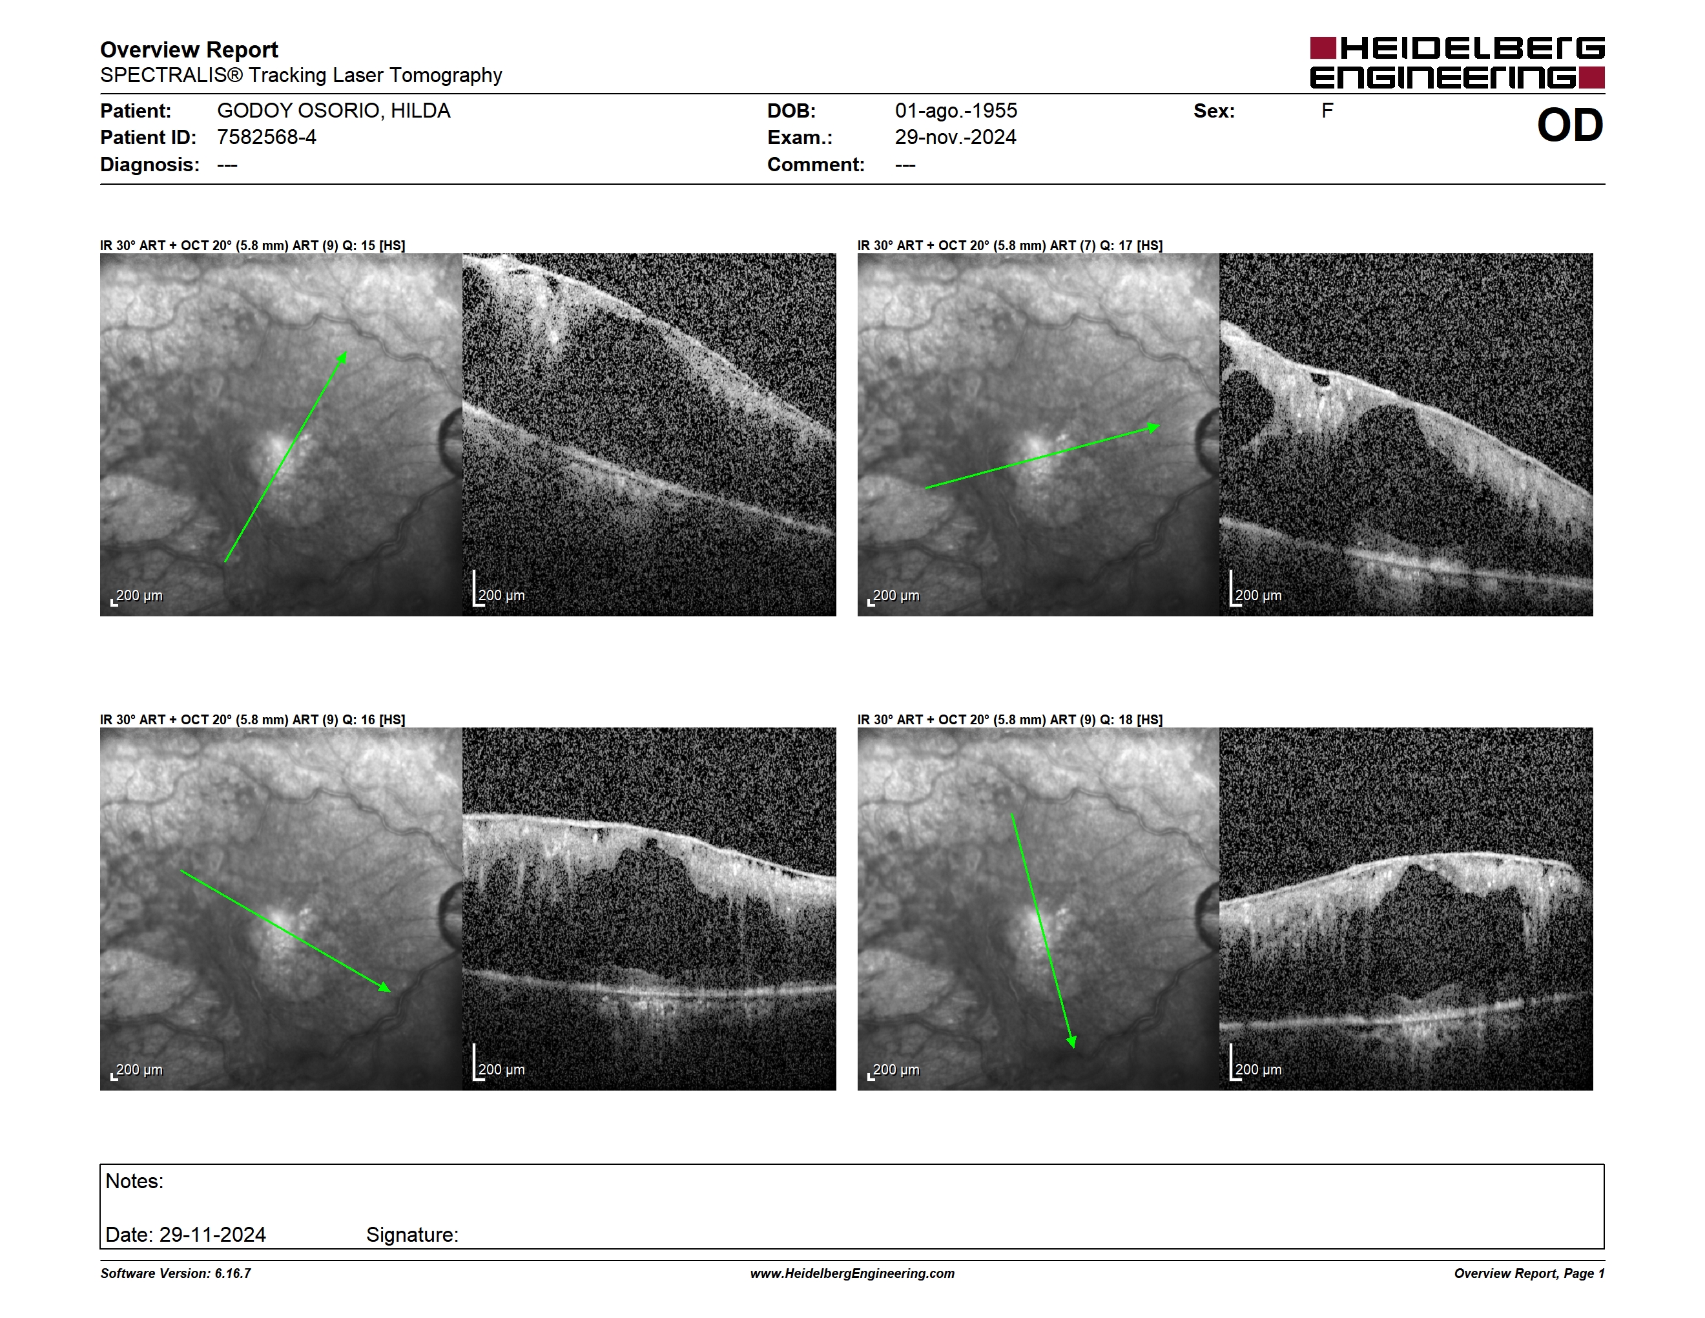Click the DOB value 01-ago.-1955
This screenshot has height=1318, width=1705.
tap(956, 111)
